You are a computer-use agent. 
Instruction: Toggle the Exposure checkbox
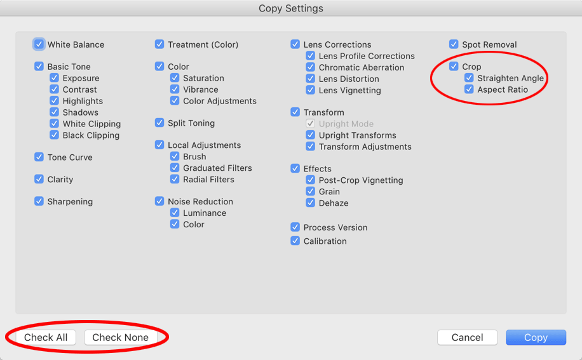(x=55, y=78)
